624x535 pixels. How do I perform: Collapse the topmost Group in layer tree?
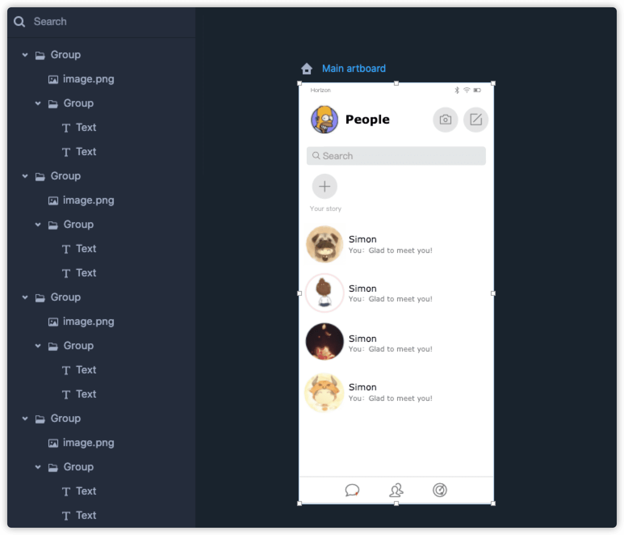click(25, 55)
